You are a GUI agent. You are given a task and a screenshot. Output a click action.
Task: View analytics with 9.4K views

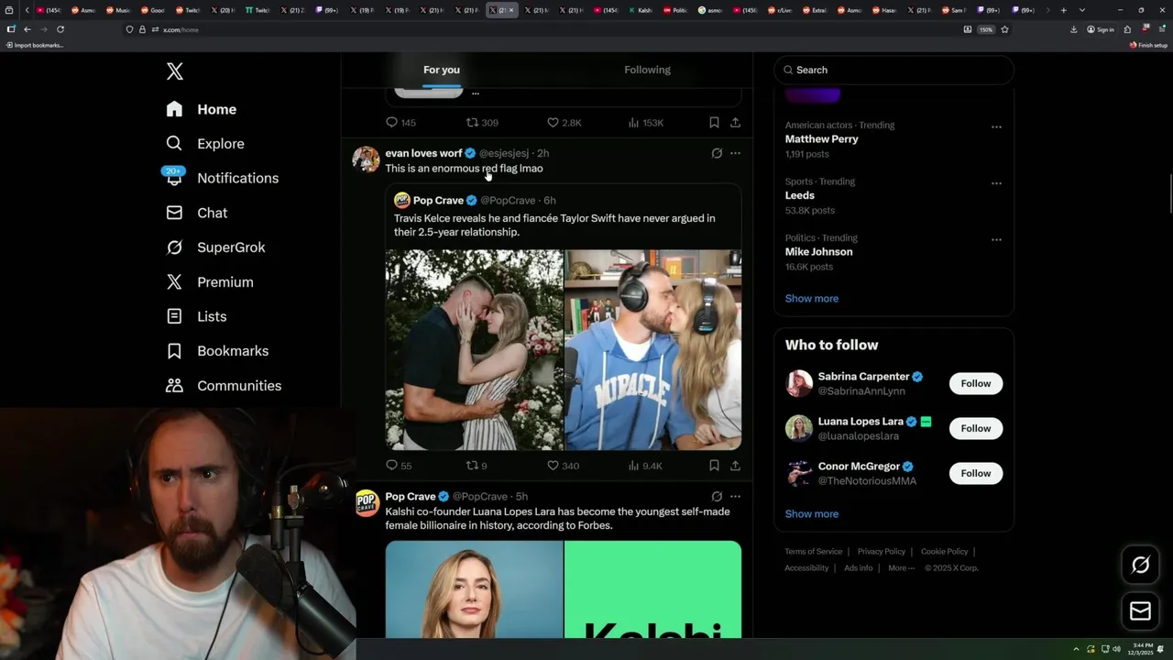pos(645,466)
